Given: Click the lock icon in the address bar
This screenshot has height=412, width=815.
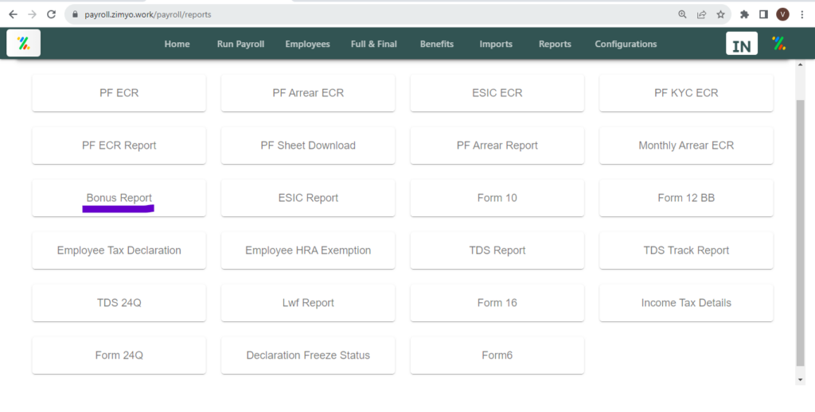Looking at the screenshot, I should 76,14.
